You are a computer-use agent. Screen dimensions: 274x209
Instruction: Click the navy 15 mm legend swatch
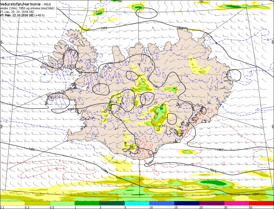click(187, 203)
